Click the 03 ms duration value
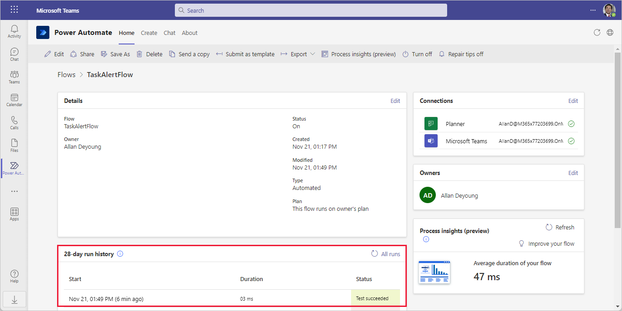The image size is (622, 311). pyautogui.click(x=246, y=299)
